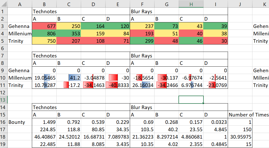Screen dimensions: 269x148
Task: Click the Millenium label in row 10
Action: [20, 78]
